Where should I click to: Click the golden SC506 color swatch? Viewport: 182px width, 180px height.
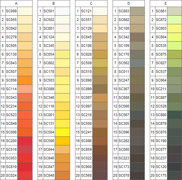[62, 141]
